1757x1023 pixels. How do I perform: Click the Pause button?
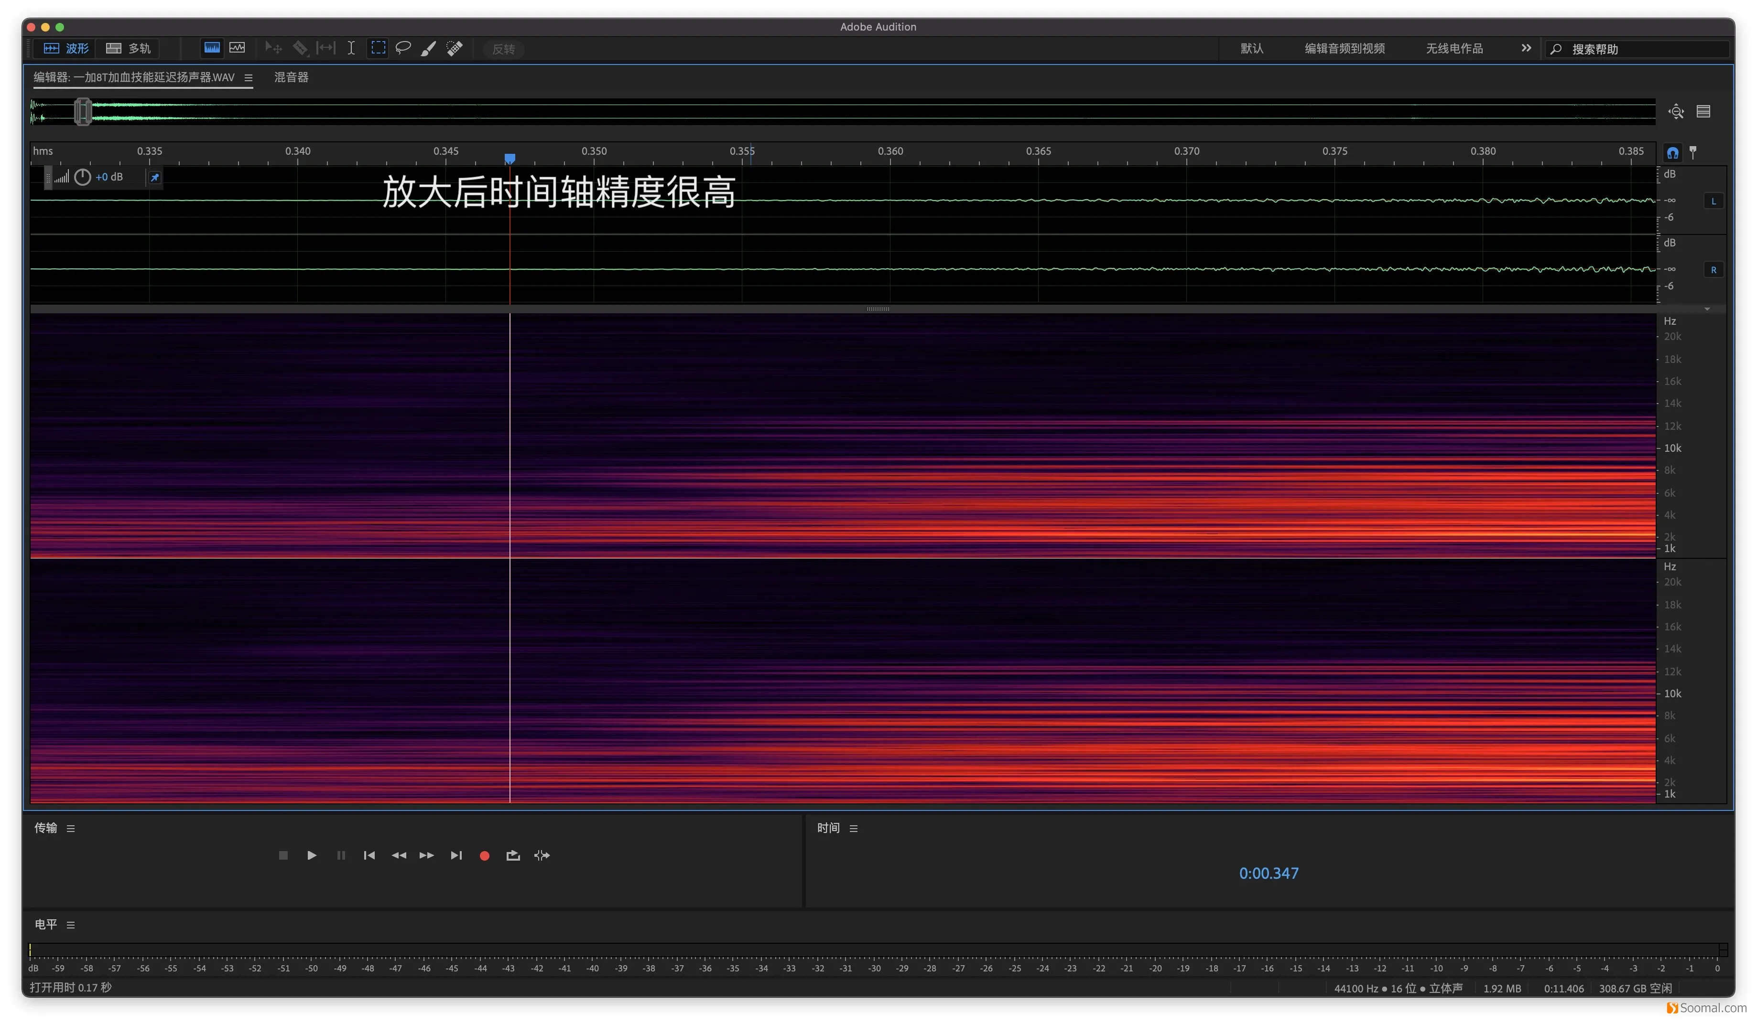click(341, 856)
